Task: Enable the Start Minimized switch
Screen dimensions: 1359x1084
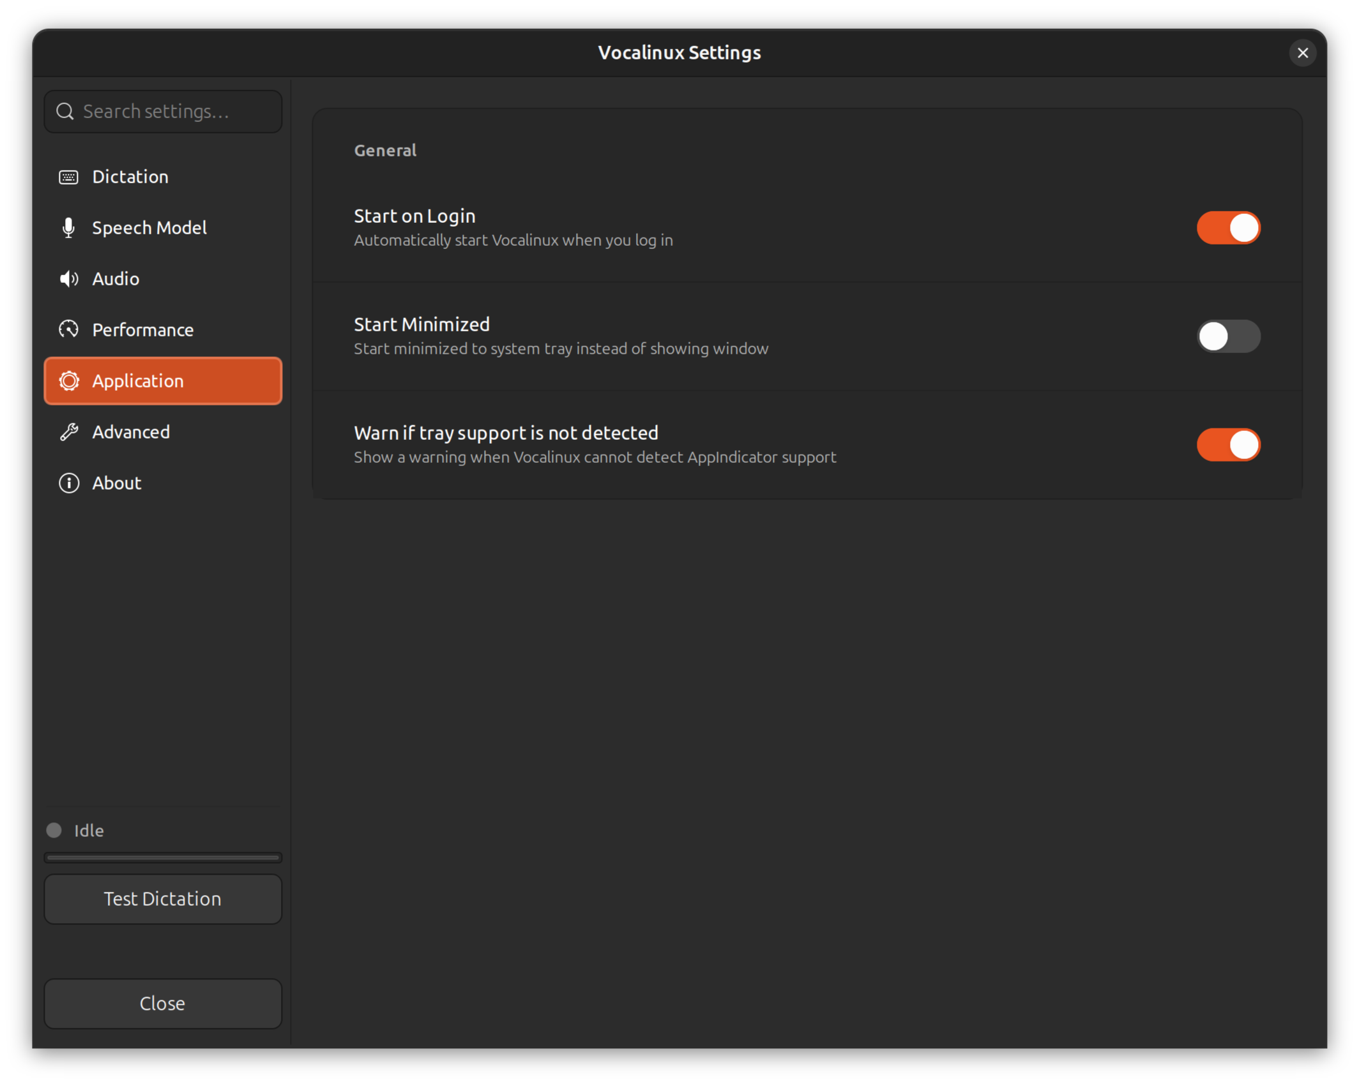Action: (1228, 336)
